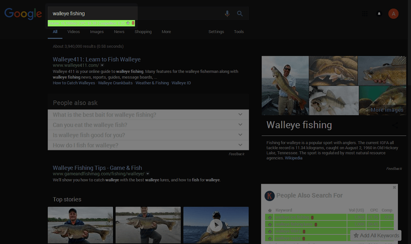
Task: Star the walleye fillets keyword
Action: 270,231
